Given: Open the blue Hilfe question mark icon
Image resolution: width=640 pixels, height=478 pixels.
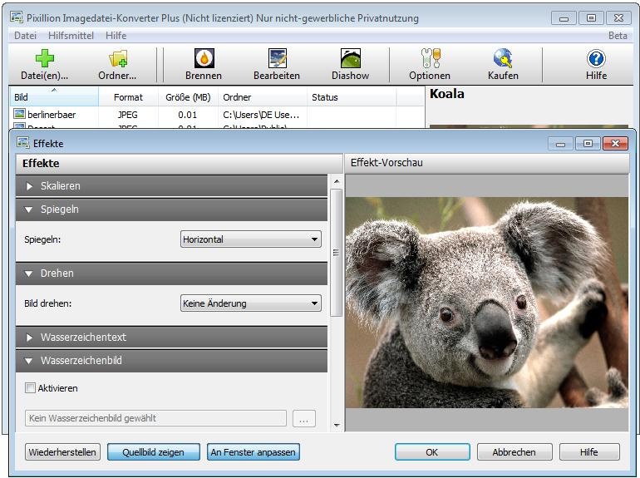Looking at the screenshot, I should click(596, 59).
